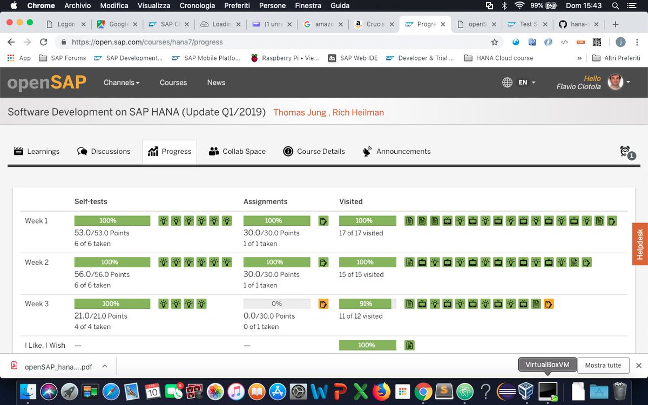The width and height of the screenshot is (648, 405).
Task: Click the notification bell with badge 1
Action: click(627, 152)
